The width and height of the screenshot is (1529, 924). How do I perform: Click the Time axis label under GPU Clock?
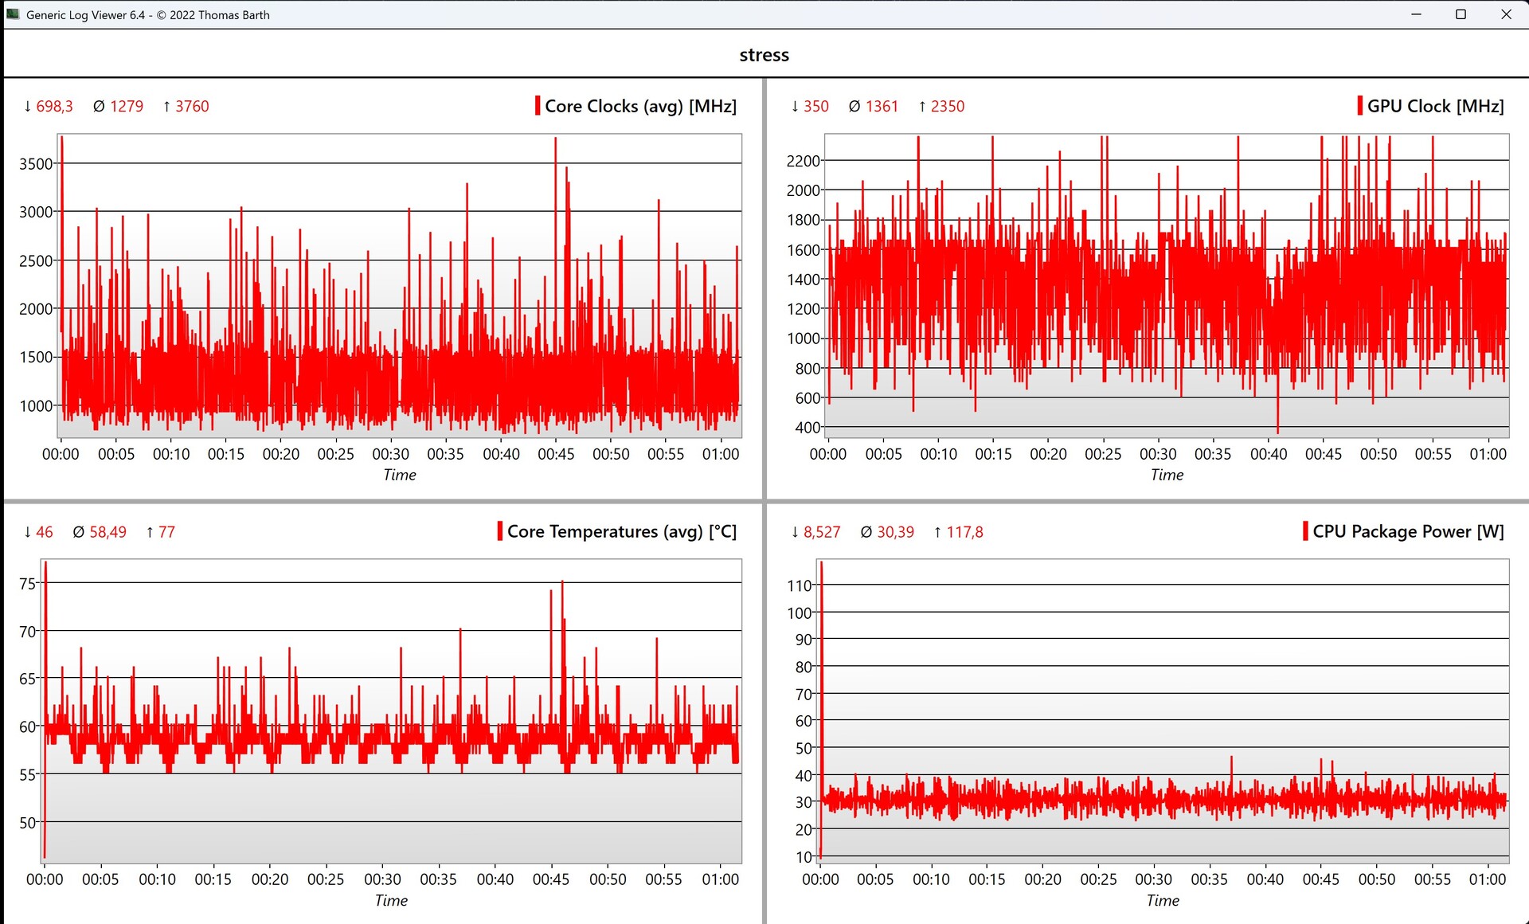[1167, 475]
